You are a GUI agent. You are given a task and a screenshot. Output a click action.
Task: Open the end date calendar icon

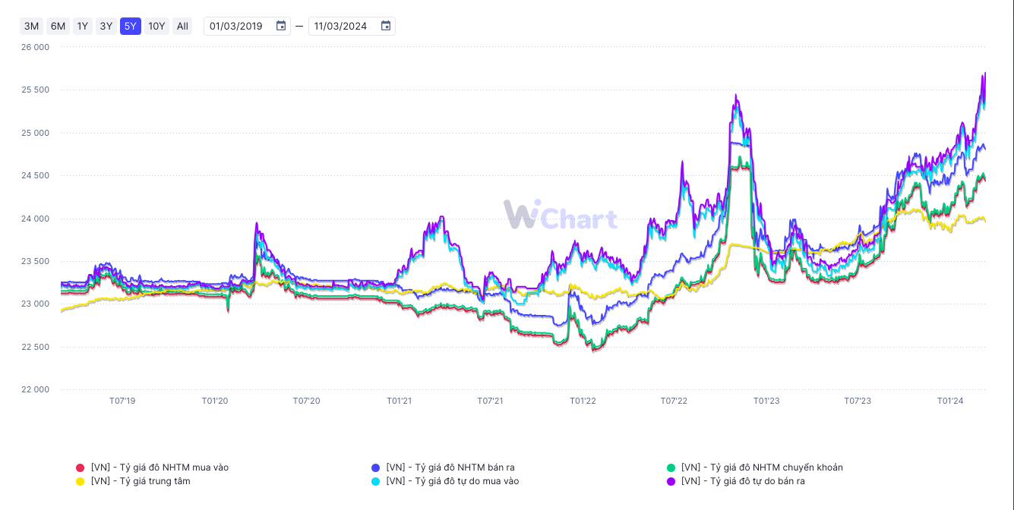[386, 27]
